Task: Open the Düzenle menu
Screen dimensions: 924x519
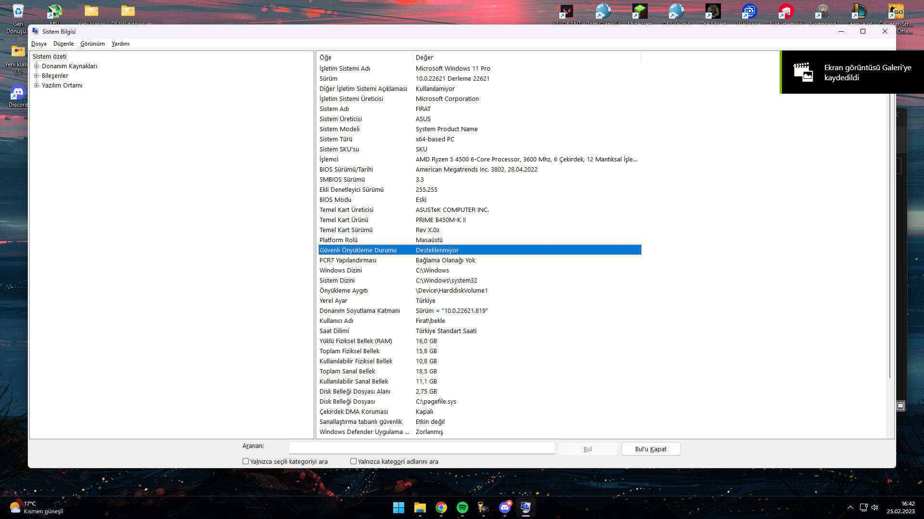Action: click(x=64, y=44)
